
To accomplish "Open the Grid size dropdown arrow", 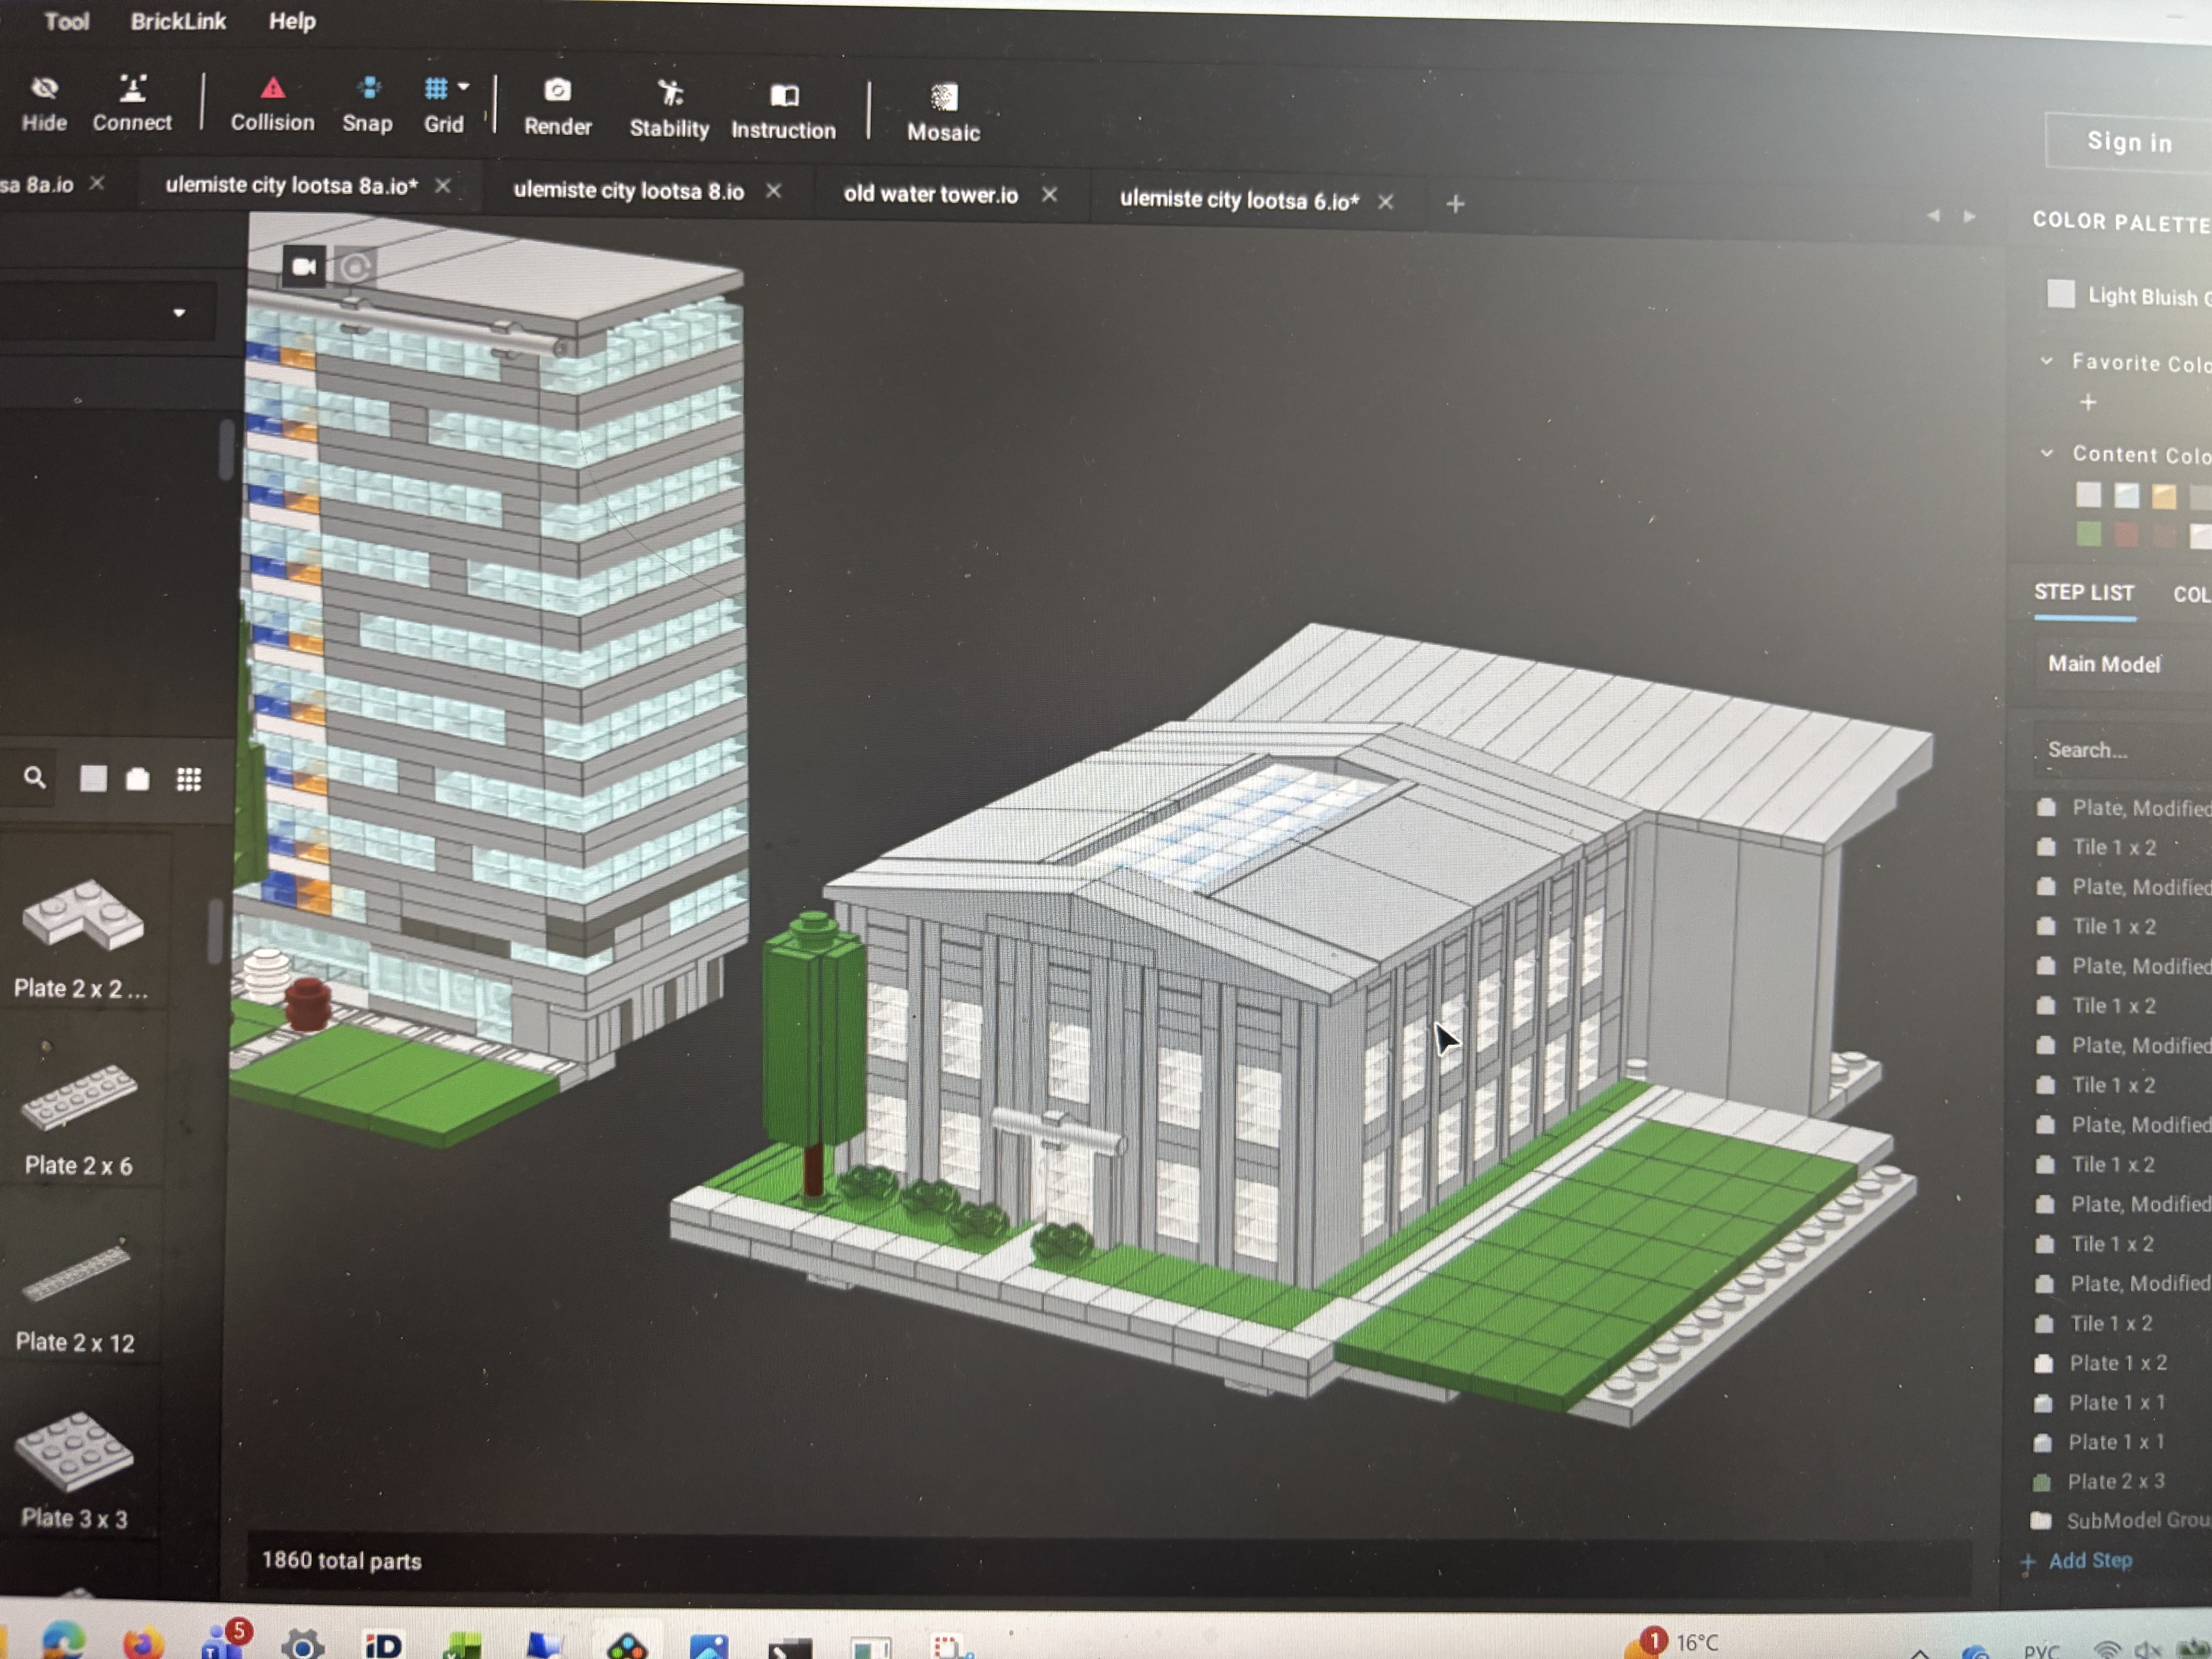I will pyautogui.click(x=464, y=87).
